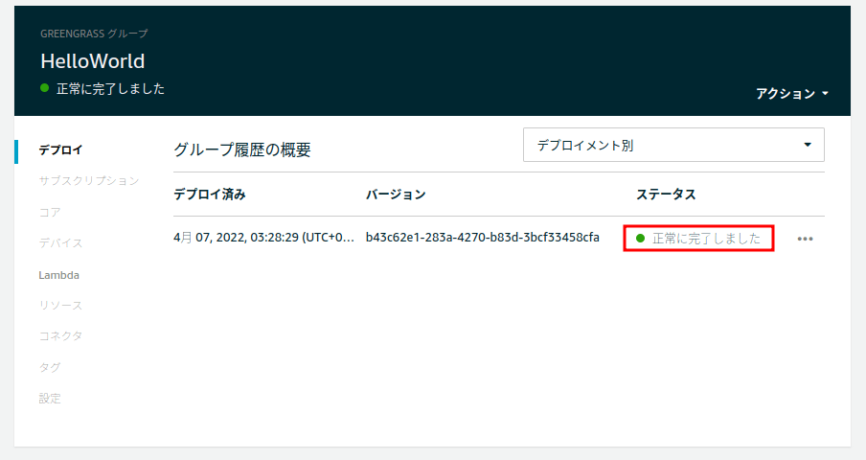Screen dimensions: 866x460
Task: Open the リソース sidebar section
Action: click(60, 306)
